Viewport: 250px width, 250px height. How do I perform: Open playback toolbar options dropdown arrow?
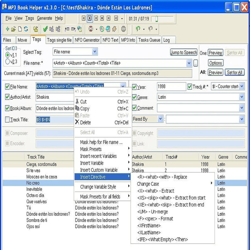[x=122, y=19]
